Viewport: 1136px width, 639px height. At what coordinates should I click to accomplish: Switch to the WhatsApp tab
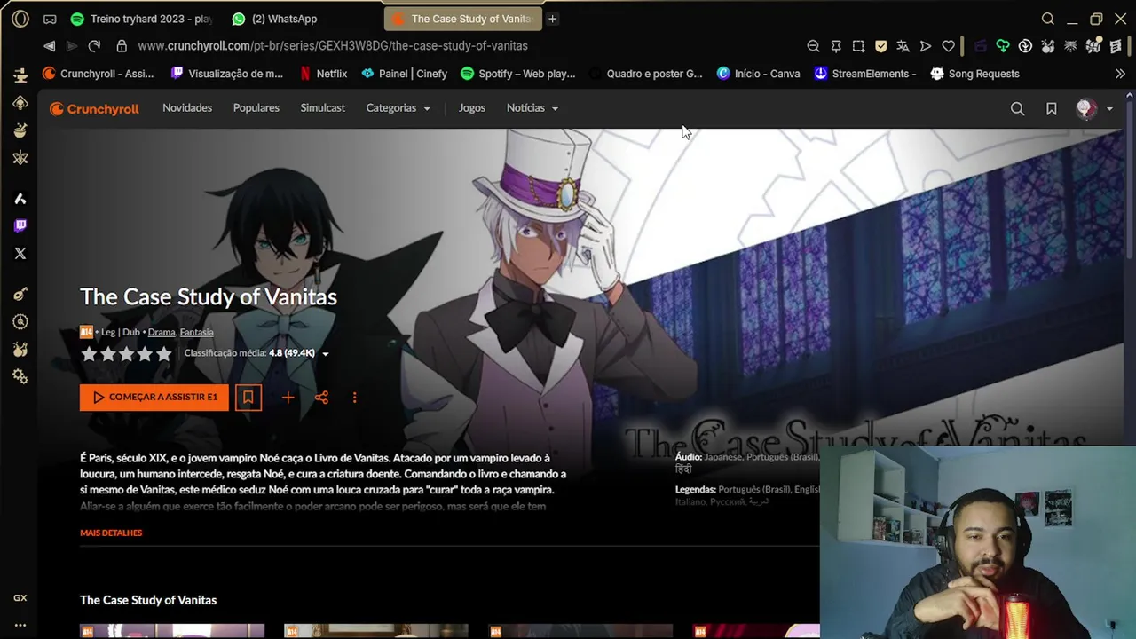275,19
